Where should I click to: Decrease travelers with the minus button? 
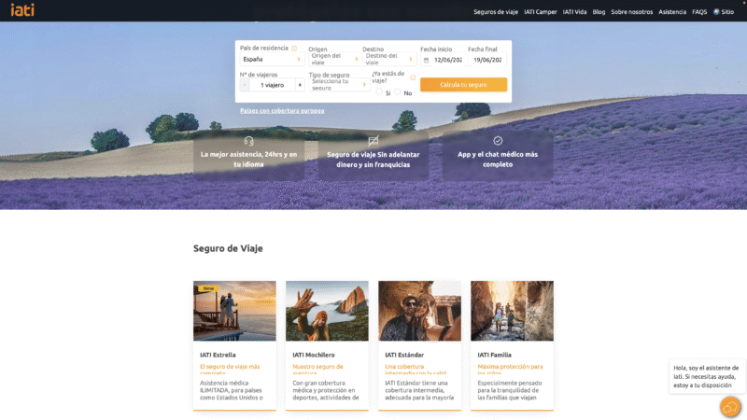click(x=245, y=85)
